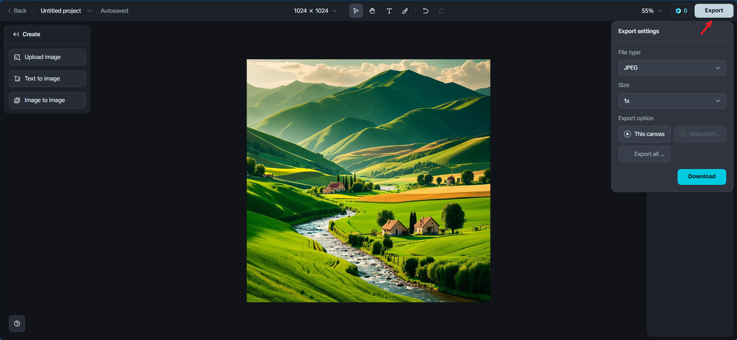Open the 1x size dropdown
Image resolution: width=737 pixels, height=340 pixels.
click(x=672, y=101)
